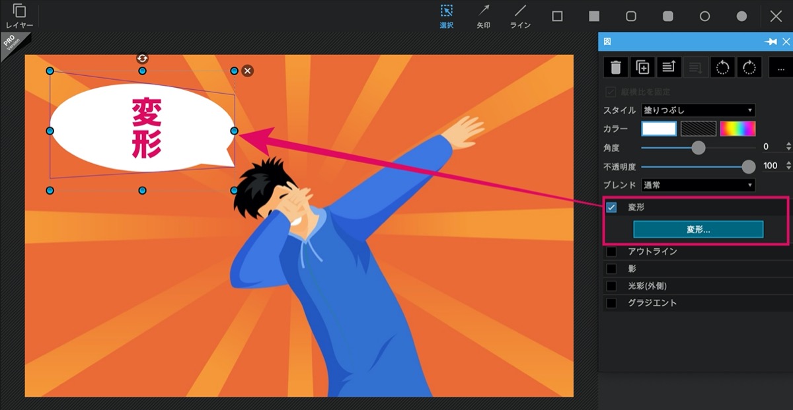Duplicate the selected shape

pos(642,67)
